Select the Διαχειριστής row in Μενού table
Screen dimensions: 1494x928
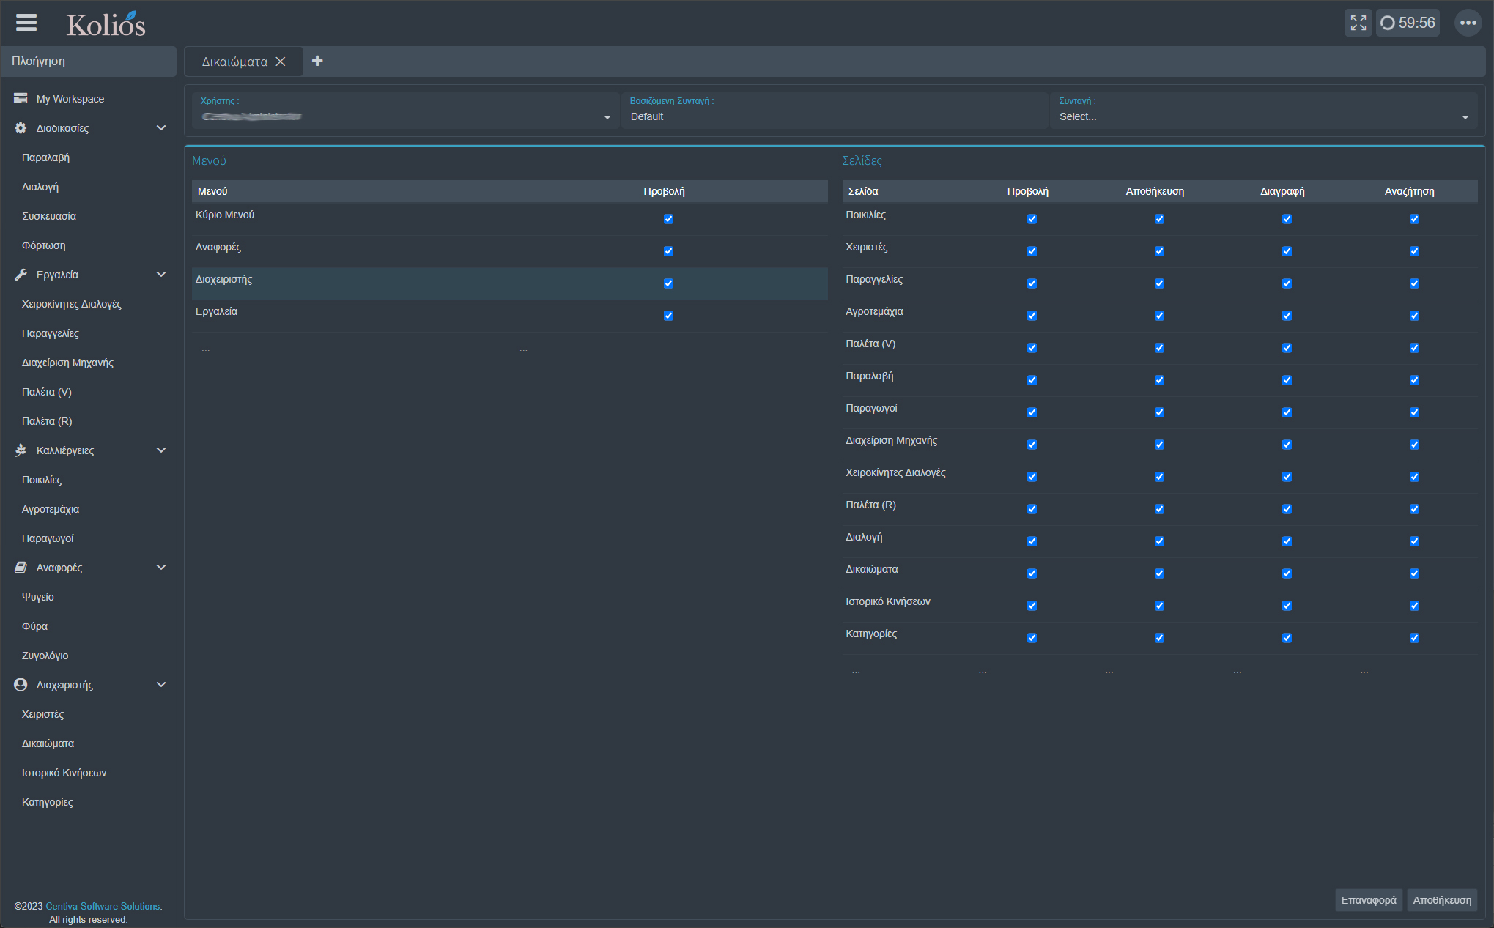pyautogui.click(x=510, y=283)
